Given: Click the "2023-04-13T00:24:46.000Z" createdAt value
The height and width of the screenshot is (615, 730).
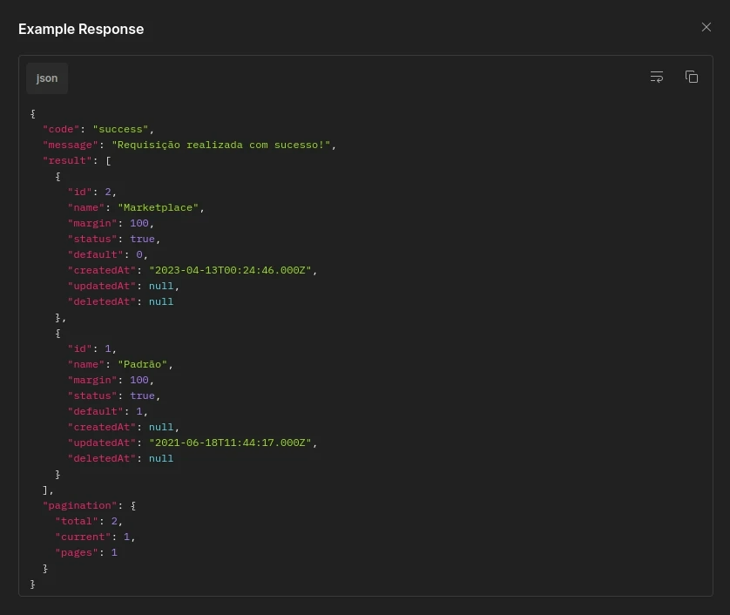Looking at the screenshot, I should tap(230, 271).
